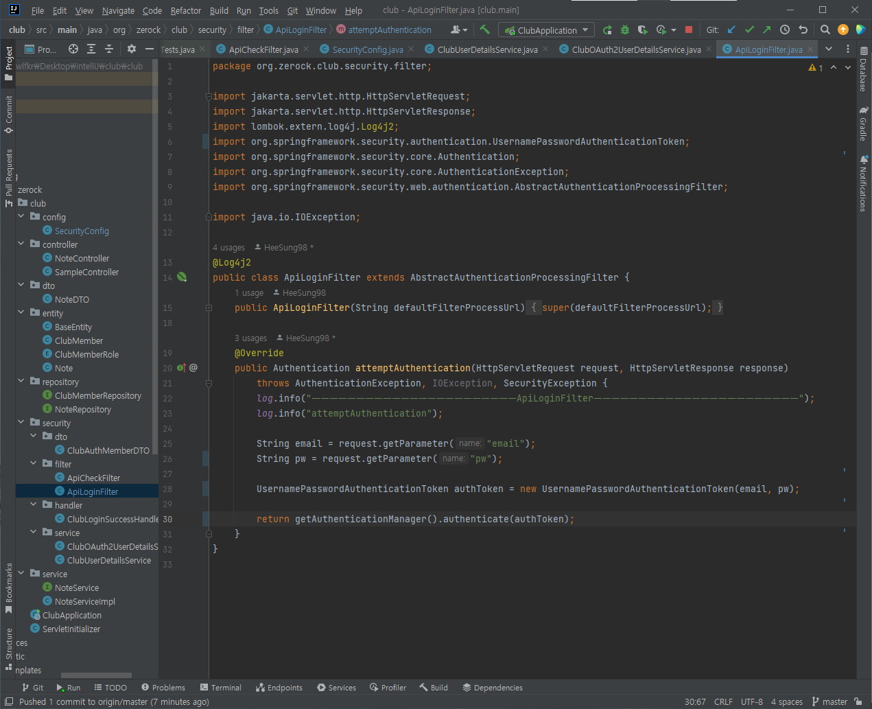Toggle the Bookmarks tool window
The width and height of the screenshot is (872, 709).
pos(9,588)
